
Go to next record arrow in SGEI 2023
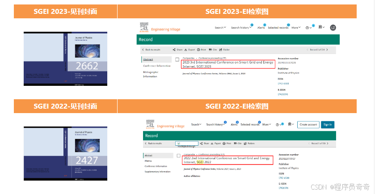pyautogui.click(x=327, y=50)
